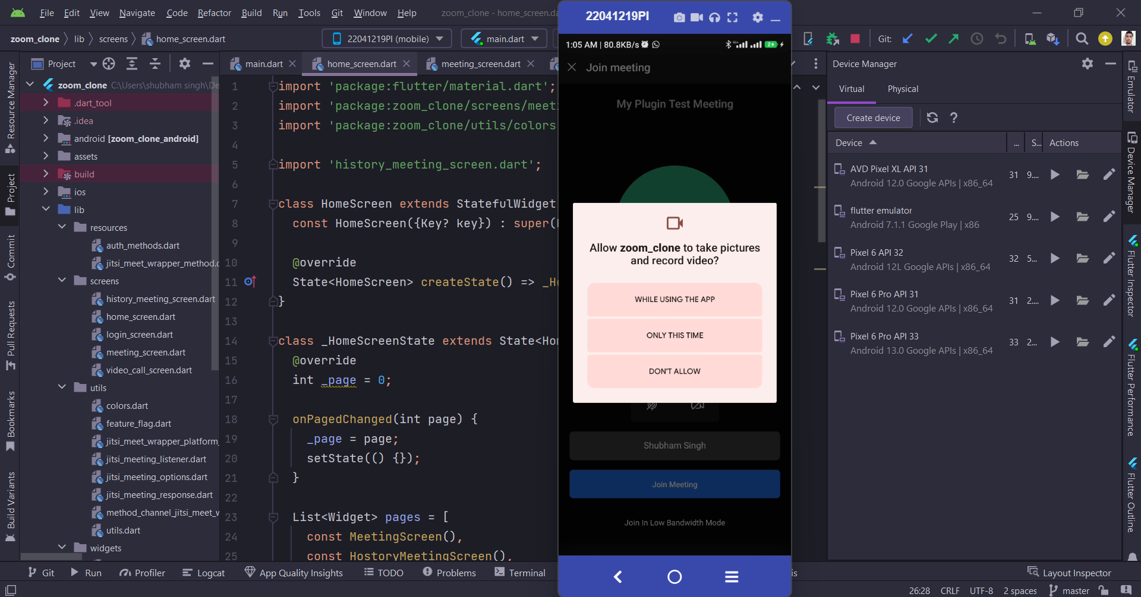1141x597 pixels.
Task: Open the Layout Inspector
Action: click(x=1069, y=573)
